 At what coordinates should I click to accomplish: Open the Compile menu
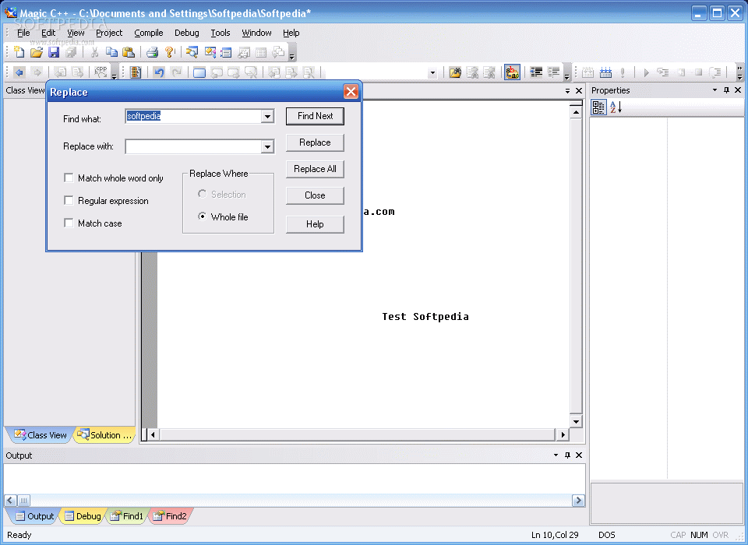click(148, 33)
